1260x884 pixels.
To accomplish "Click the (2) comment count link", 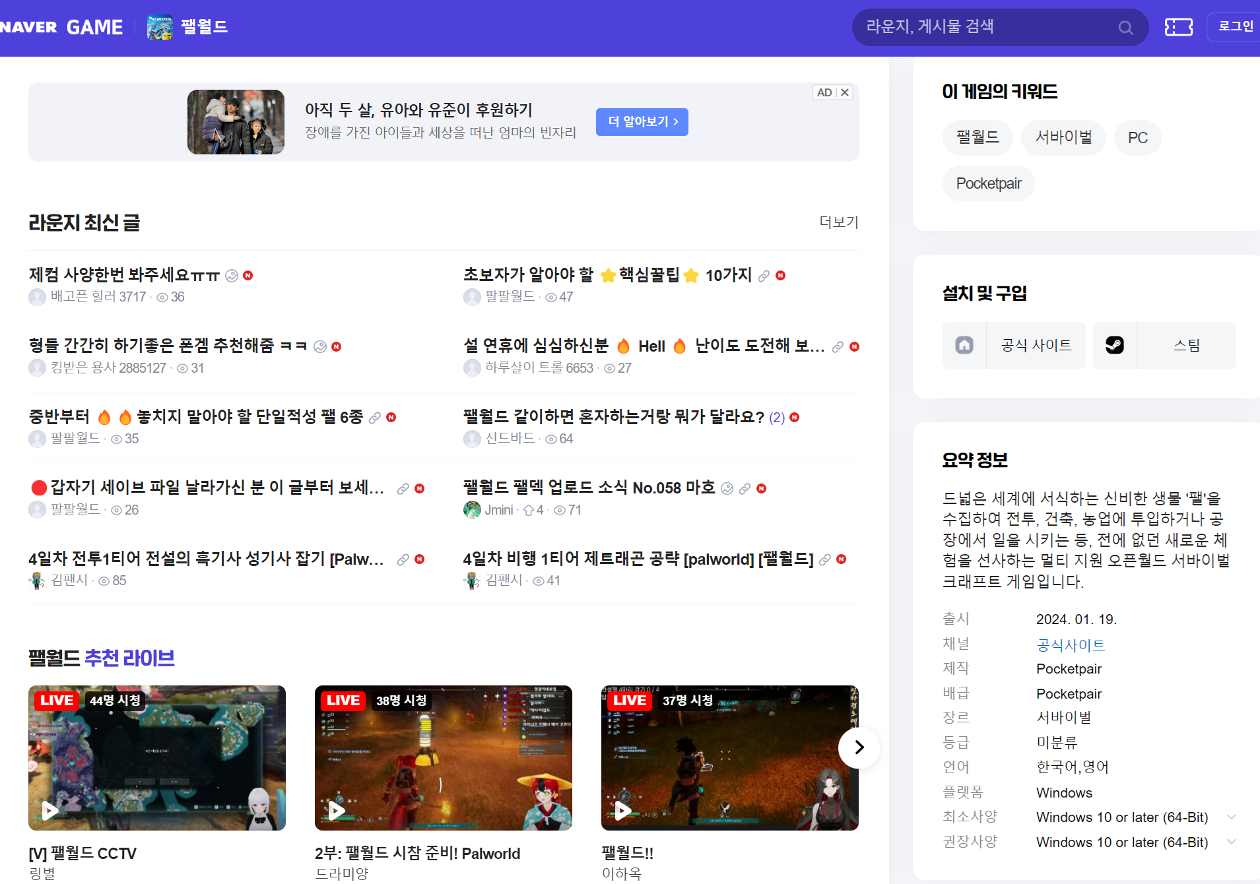I will point(777,418).
